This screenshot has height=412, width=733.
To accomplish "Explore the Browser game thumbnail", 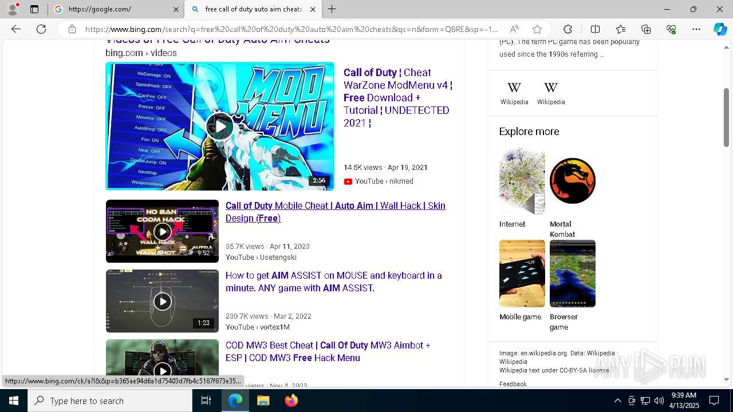I will coord(573,274).
